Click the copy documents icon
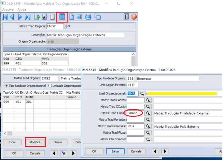Viewport: 223px width, 160px height. [97, 17]
